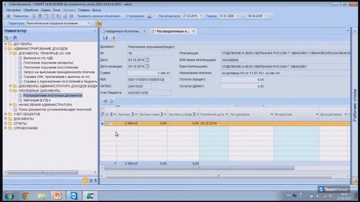The width and height of the screenshot is (360, 202).
Task: Open Chrome from the taskbar
Action: pyautogui.click(x=26, y=196)
